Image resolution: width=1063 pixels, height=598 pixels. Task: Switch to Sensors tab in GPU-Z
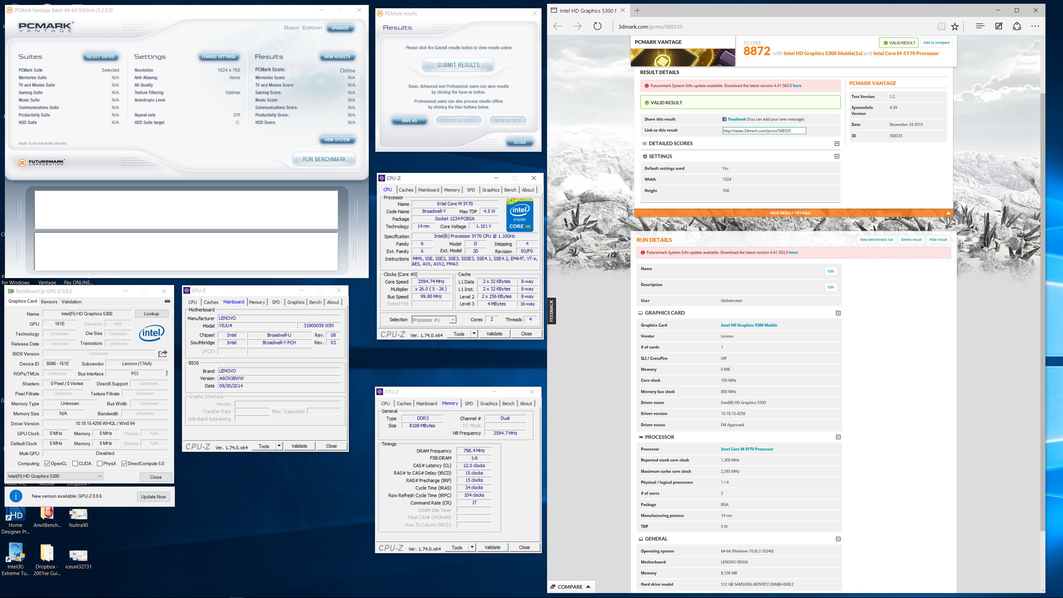coord(49,302)
